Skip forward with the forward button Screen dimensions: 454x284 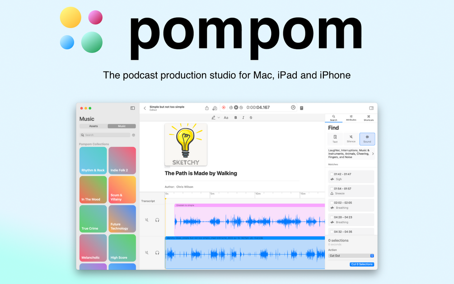click(241, 108)
